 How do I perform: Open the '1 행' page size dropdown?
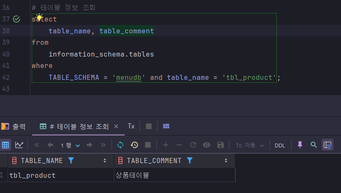tap(70, 145)
